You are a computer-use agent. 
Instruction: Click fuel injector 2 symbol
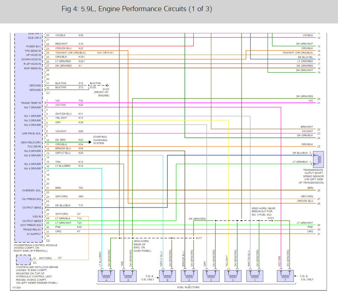point(128,276)
